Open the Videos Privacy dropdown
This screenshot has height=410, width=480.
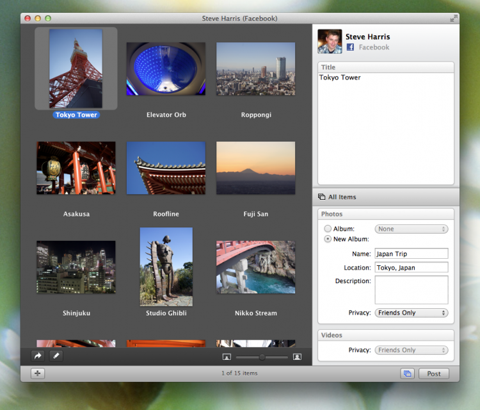pyautogui.click(x=412, y=350)
